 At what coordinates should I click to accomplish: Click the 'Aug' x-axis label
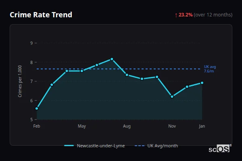[127, 126]
